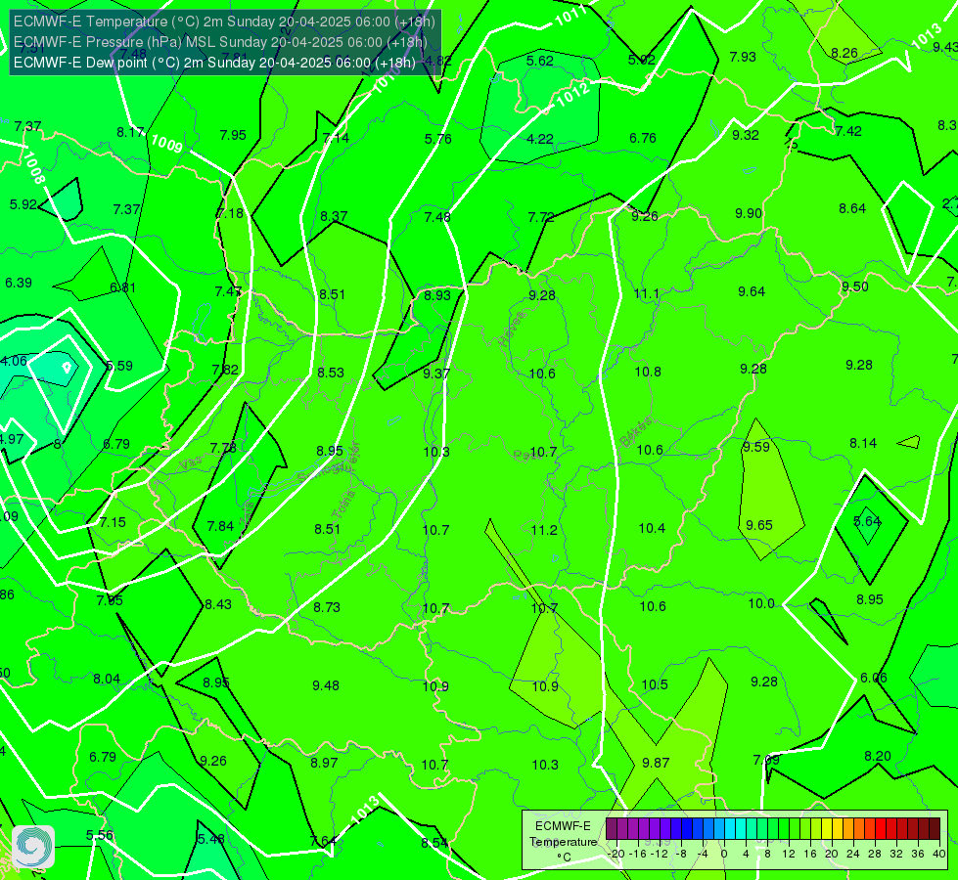Click the 9.90 temperature value
This screenshot has height=880, width=958.
tap(749, 214)
